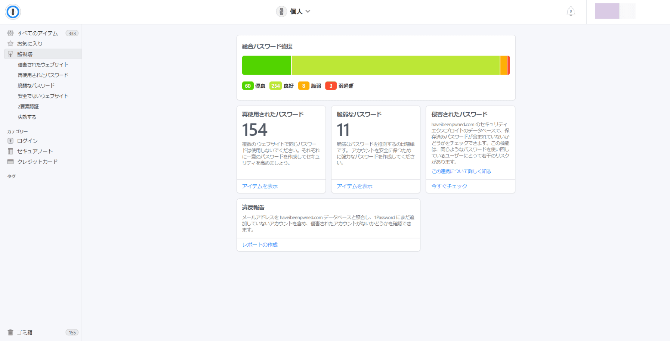The width and height of the screenshot is (670, 341).
Task: Click the light green 良好 strength bar segment
Action: (395, 65)
